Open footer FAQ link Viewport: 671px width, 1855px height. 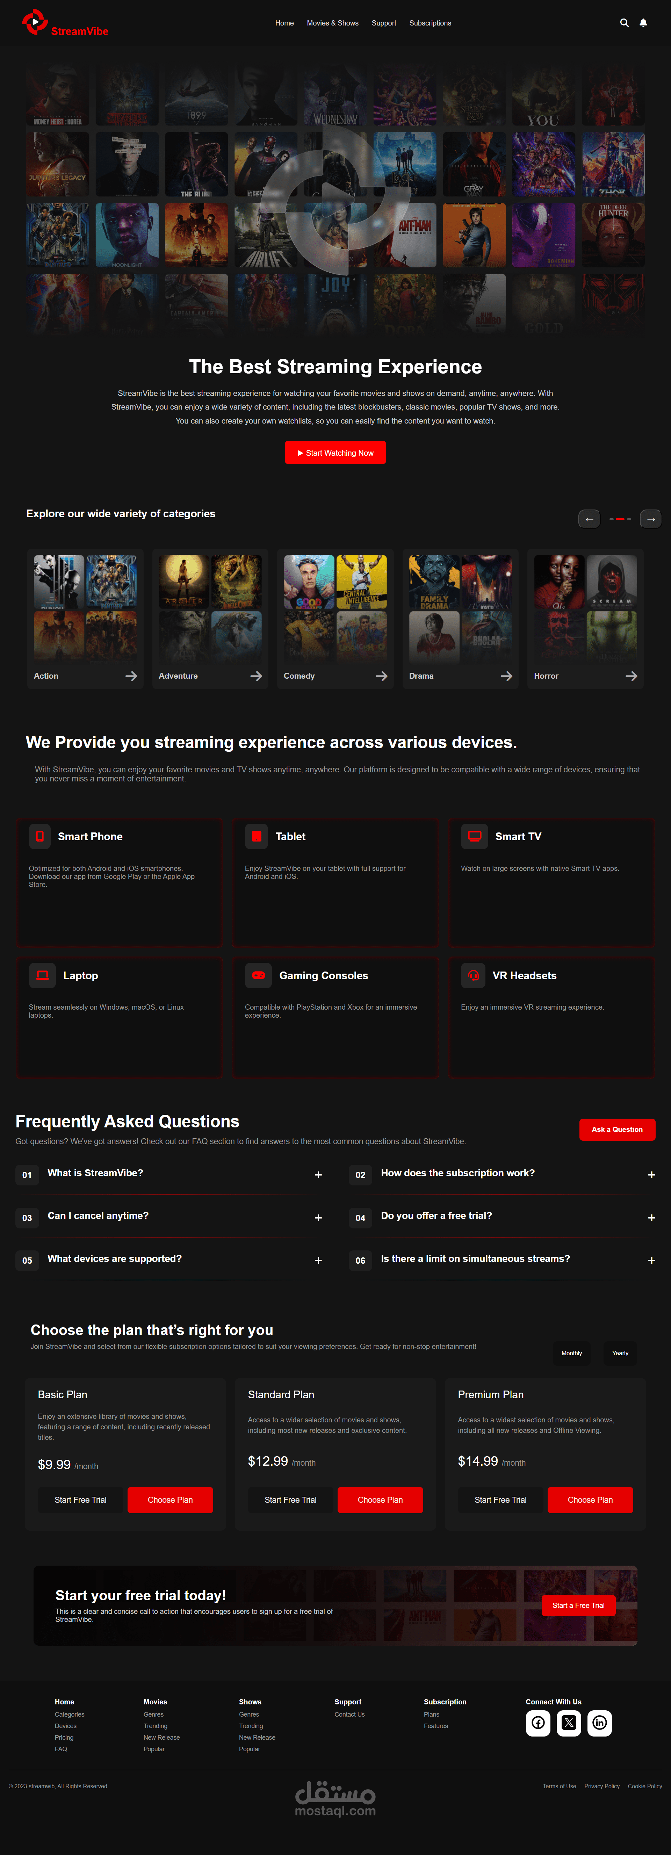click(x=61, y=1749)
